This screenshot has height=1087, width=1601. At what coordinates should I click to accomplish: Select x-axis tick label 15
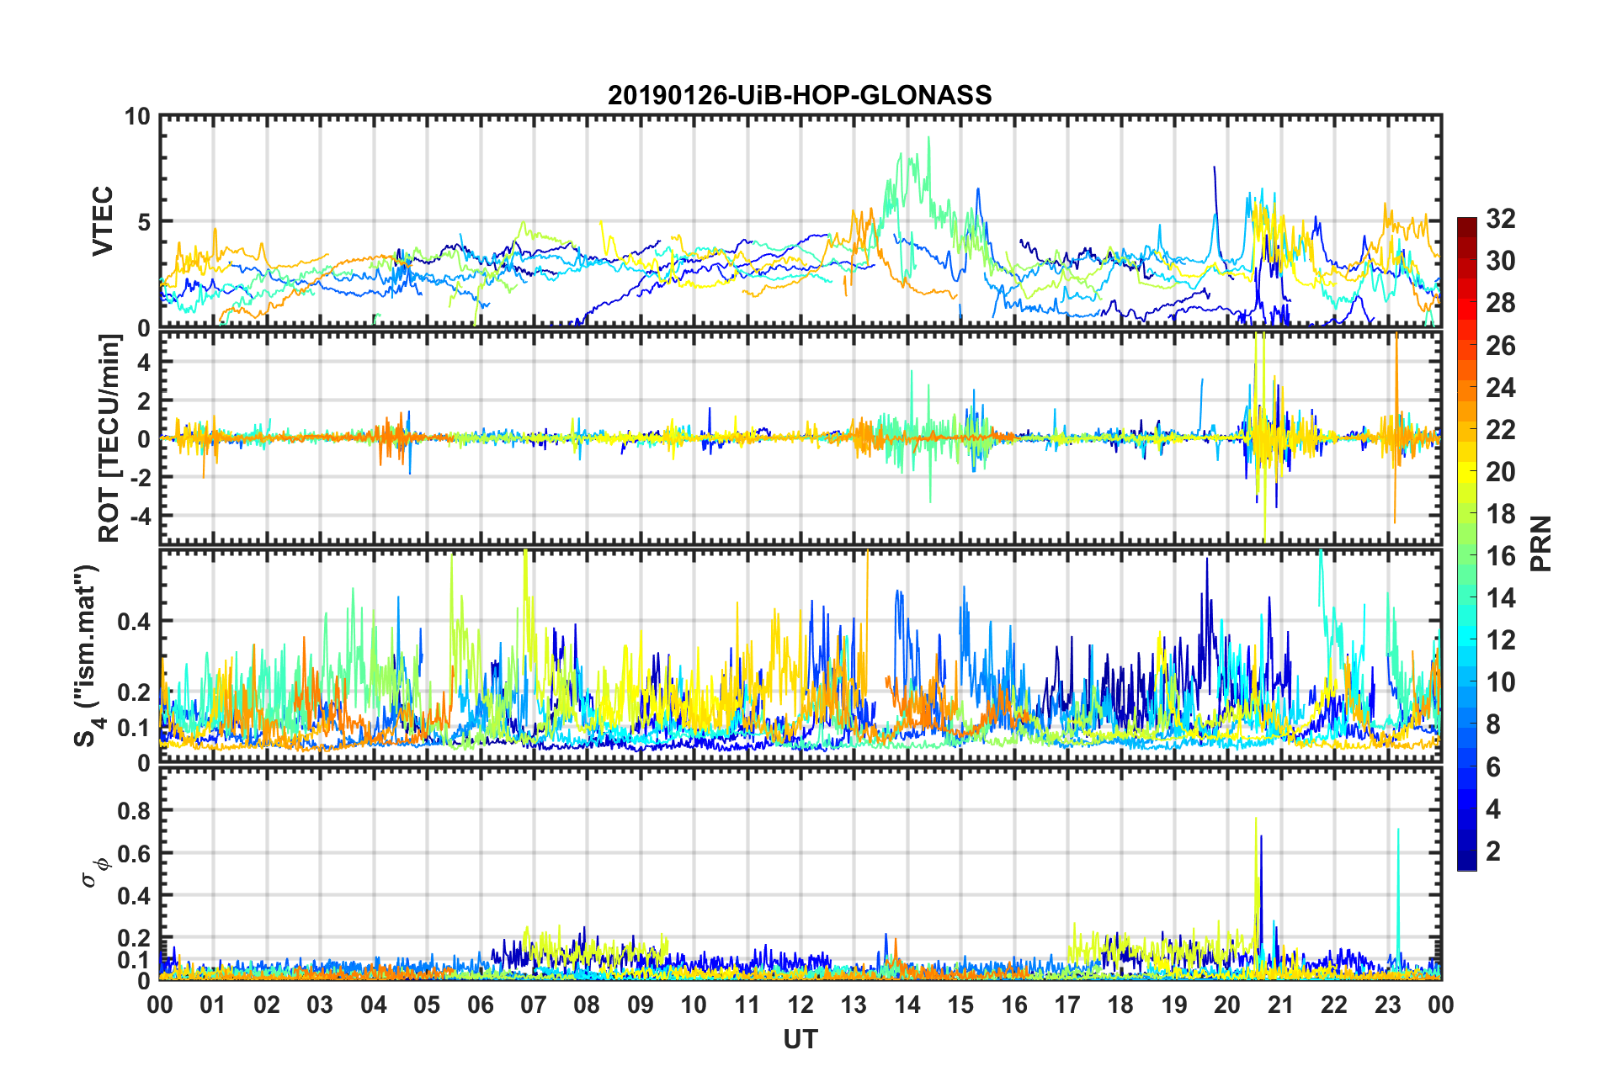(x=960, y=1005)
